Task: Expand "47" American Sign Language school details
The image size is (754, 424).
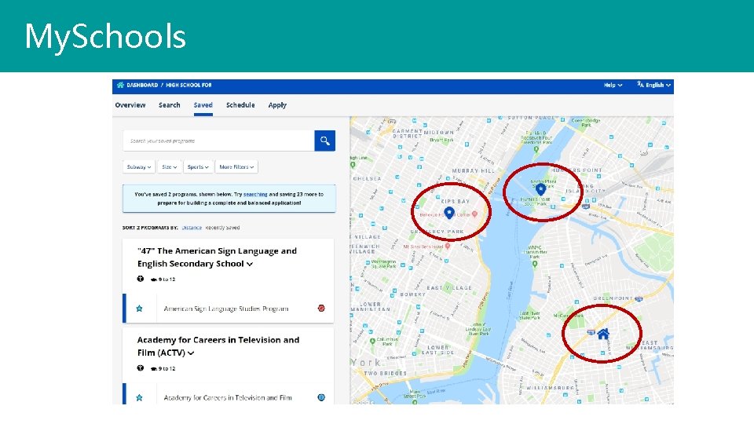Action: 250,264
